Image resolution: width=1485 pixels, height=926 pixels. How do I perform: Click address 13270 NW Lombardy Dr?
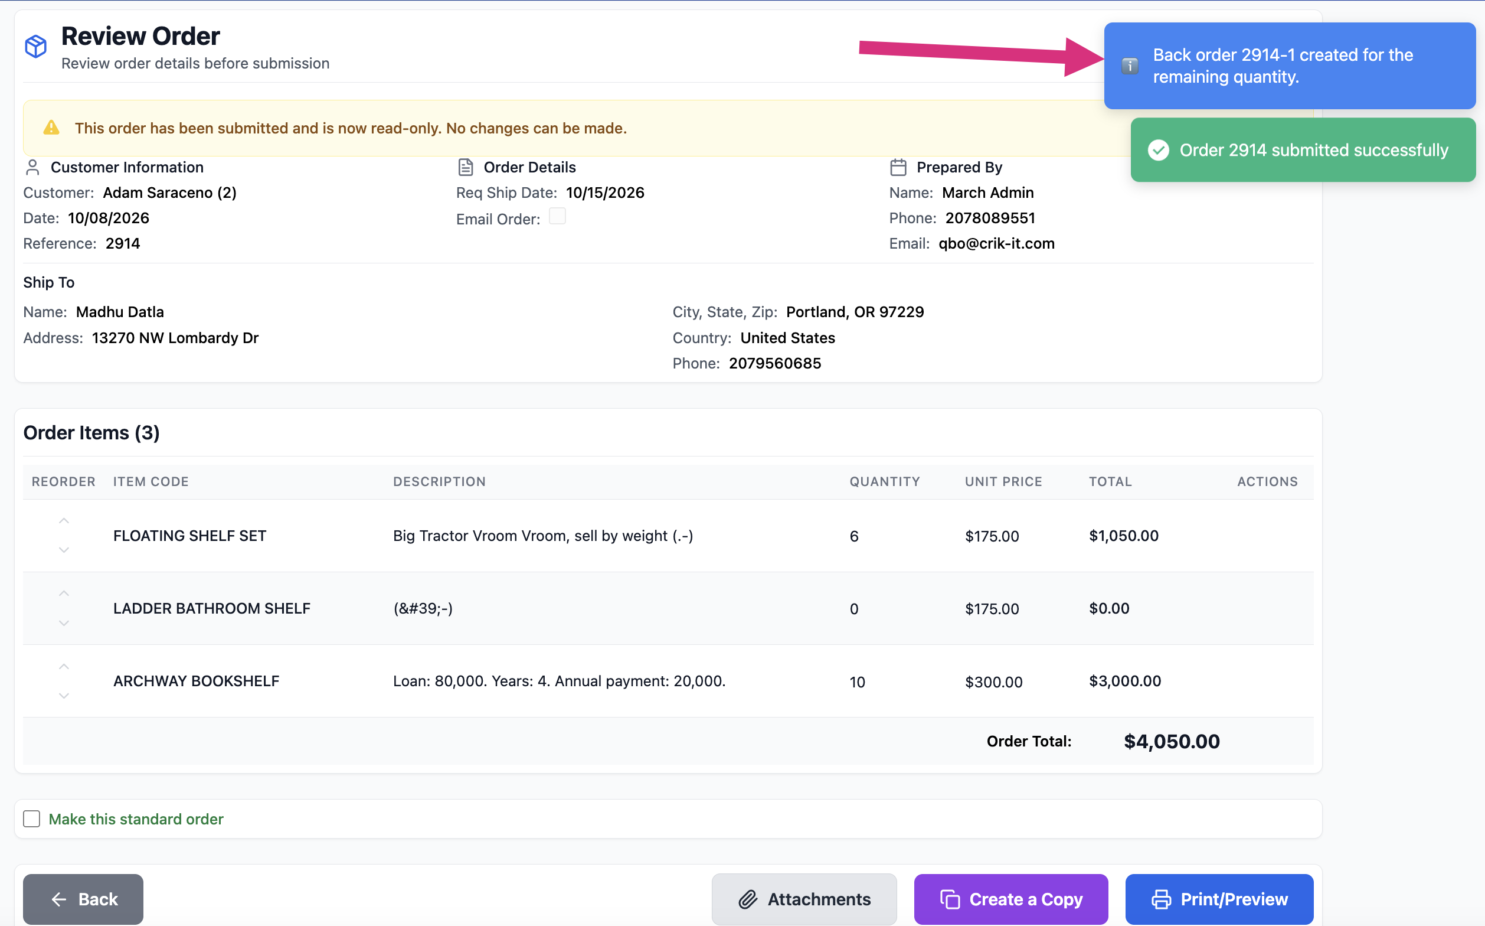pyautogui.click(x=175, y=337)
